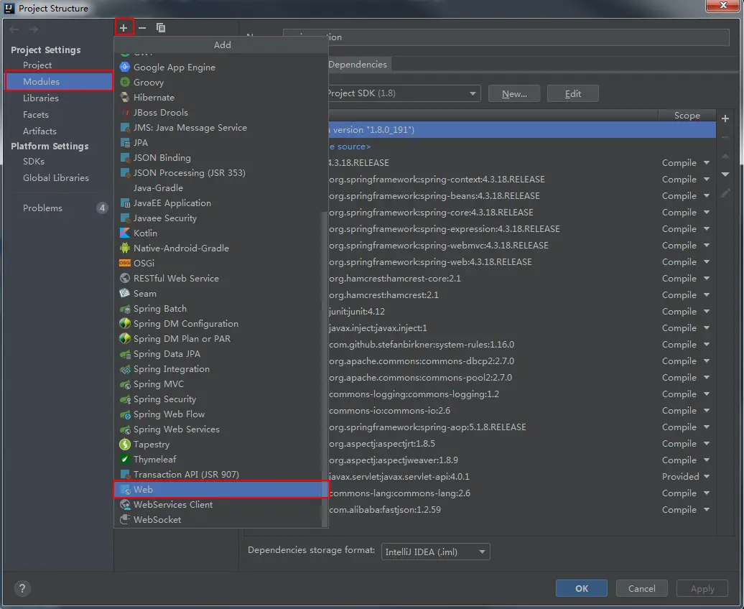Select JavaEE Application in Add menu
This screenshot has height=609, width=744.
pos(219,203)
